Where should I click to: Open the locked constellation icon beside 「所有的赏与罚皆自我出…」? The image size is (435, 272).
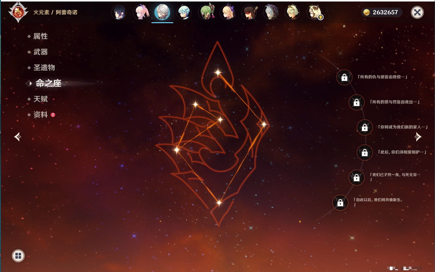(x=357, y=102)
